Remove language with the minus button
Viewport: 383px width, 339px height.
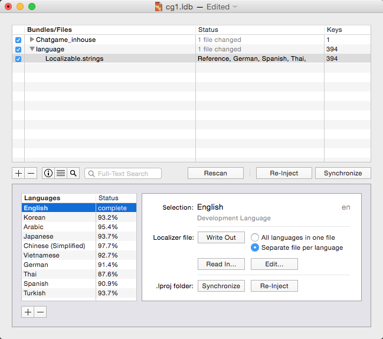40,312
